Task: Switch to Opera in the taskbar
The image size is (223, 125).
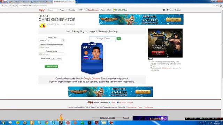Action: tap(68, 123)
